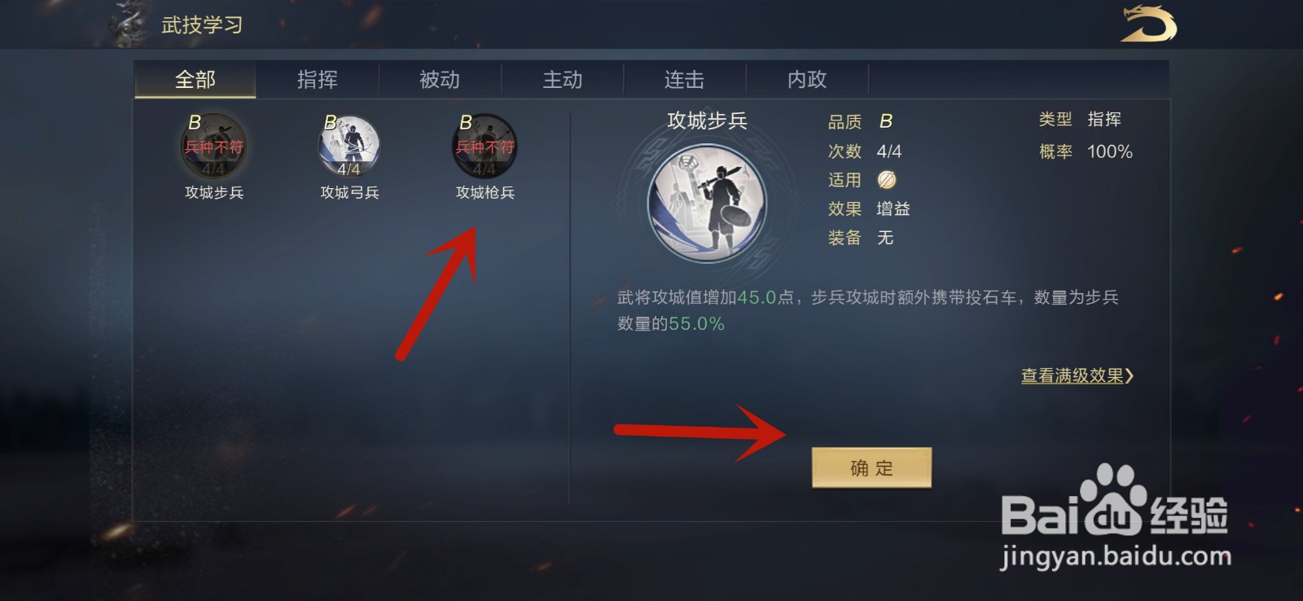The image size is (1303, 601).
Task: Switch to the 连击 tab
Action: pos(685,80)
